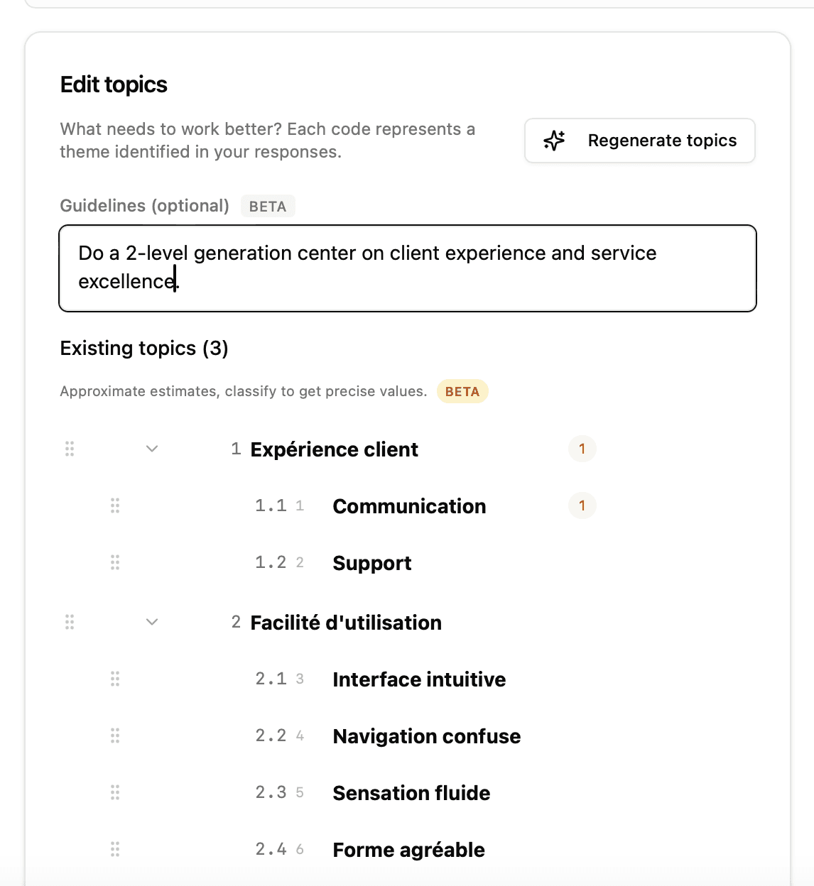
Task: Click the drag handle for Interface intuitive
Action: point(115,679)
